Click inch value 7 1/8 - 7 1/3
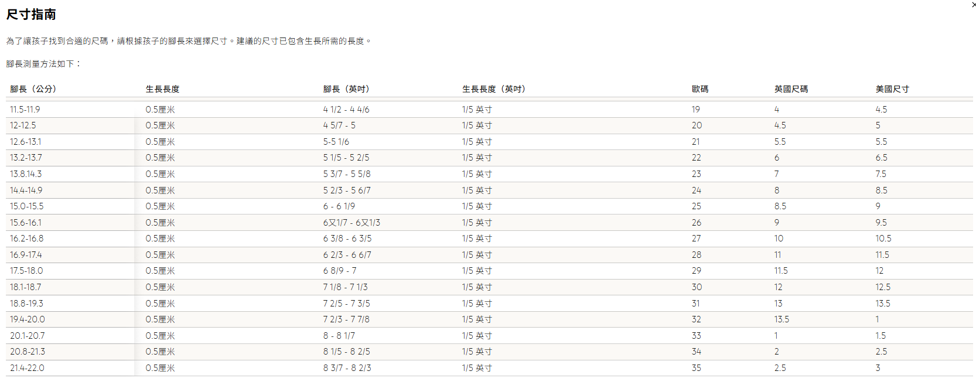Screen dimensions: 976x378 pyautogui.click(x=346, y=287)
